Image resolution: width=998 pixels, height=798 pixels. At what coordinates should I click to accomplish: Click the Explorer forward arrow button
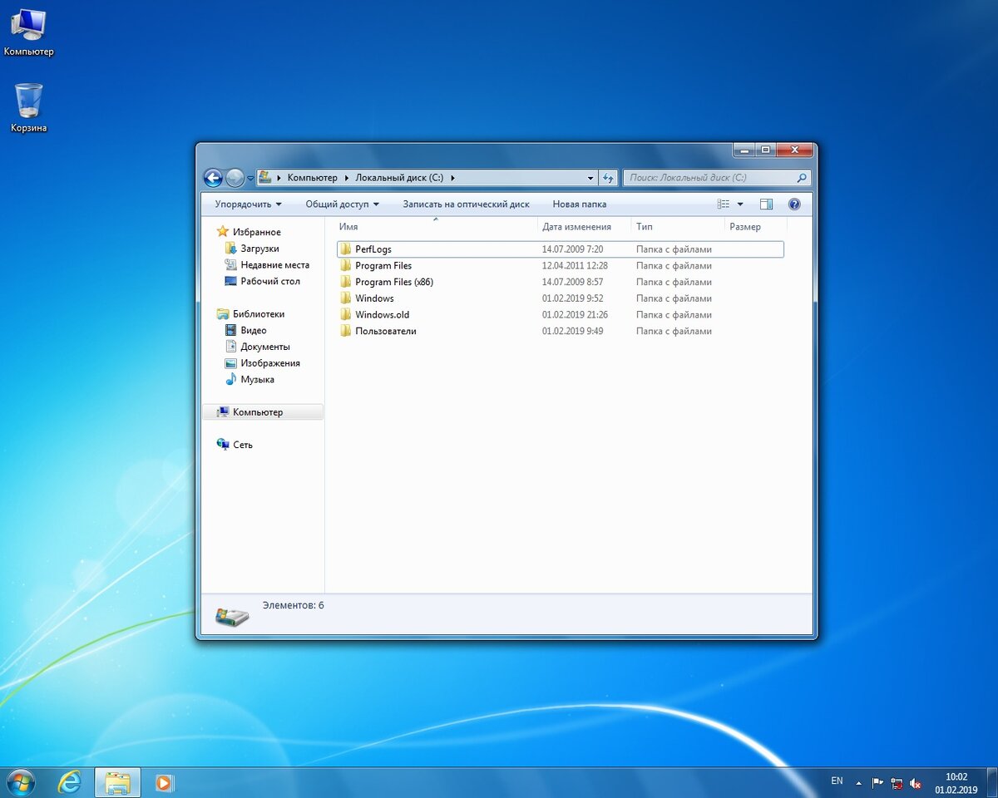[235, 177]
